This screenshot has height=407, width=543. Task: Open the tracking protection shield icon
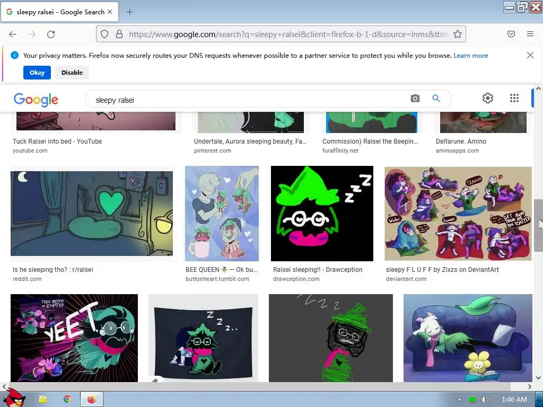(104, 34)
